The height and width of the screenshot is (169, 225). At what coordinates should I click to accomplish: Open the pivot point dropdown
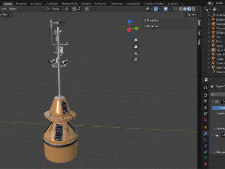67,9
